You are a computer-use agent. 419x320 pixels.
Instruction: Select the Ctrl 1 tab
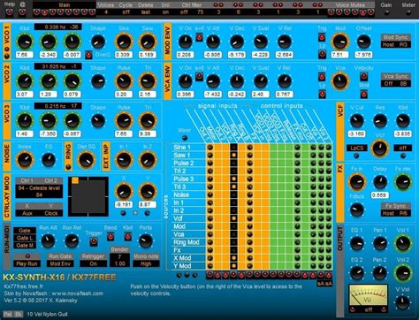(x=27, y=180)
